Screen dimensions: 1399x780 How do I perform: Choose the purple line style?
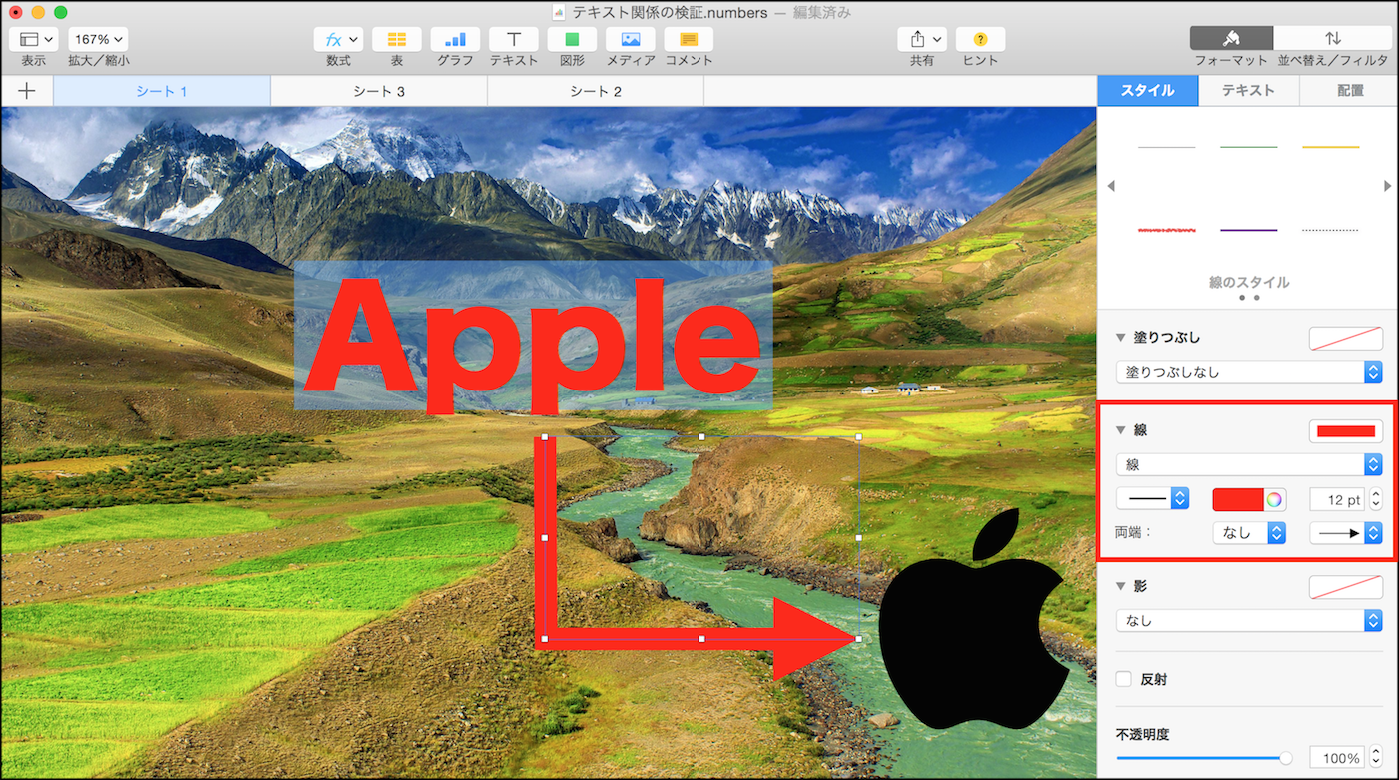coord(1249,230)
